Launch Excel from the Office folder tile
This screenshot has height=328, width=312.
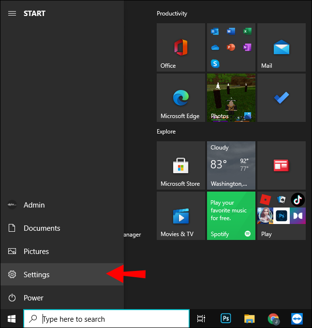coord(247,31)
